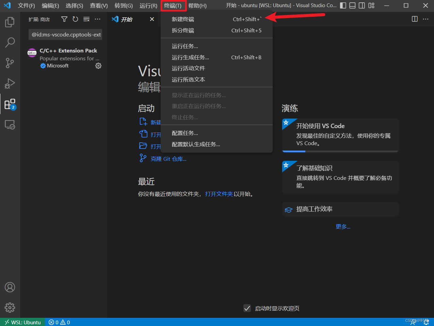Refresh the extensions list
This screenshot has width=434, height=326.
coord(75,19)
